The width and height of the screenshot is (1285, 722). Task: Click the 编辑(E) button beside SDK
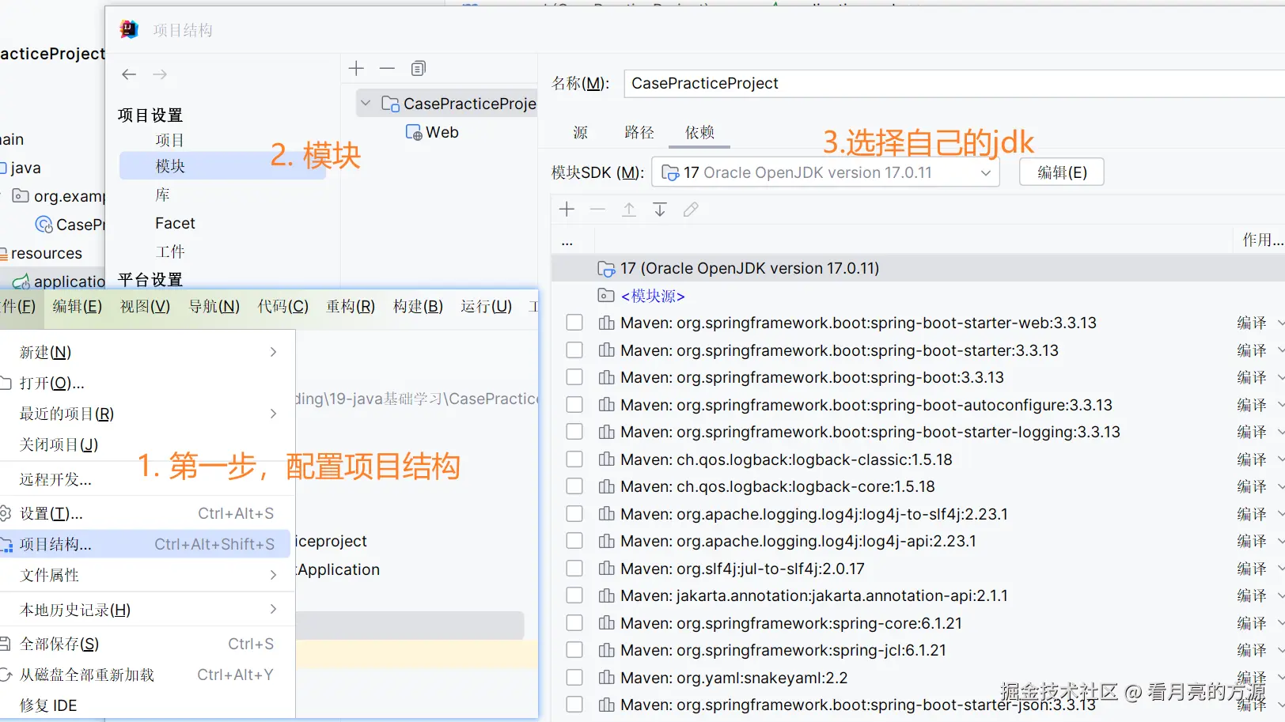coord(1062,172)
